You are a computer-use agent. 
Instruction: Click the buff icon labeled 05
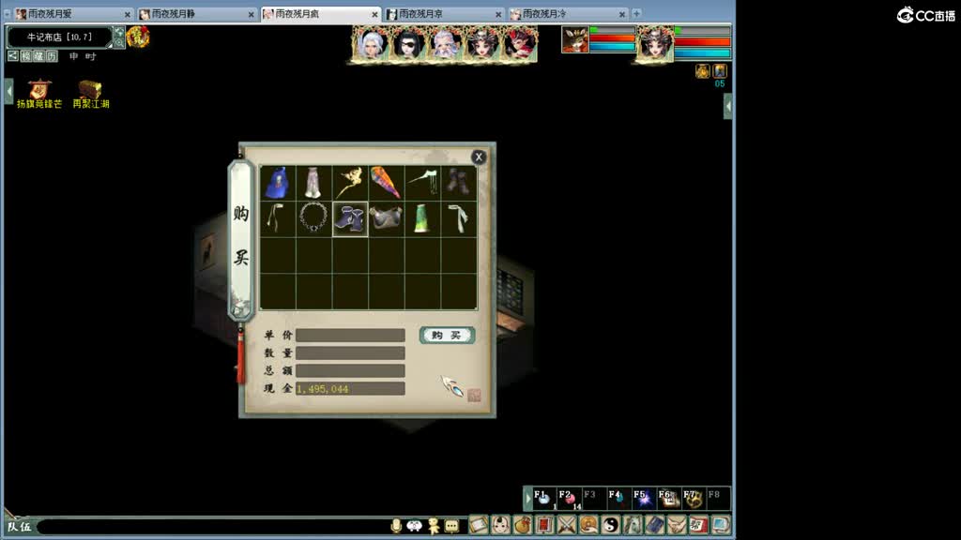tap(720, 71)
